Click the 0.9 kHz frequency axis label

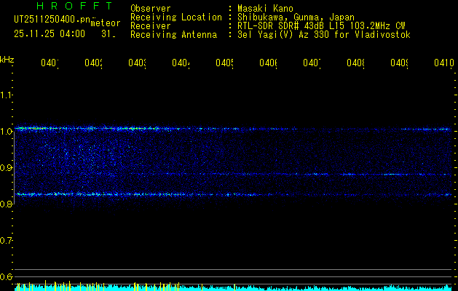coord(6,167)
